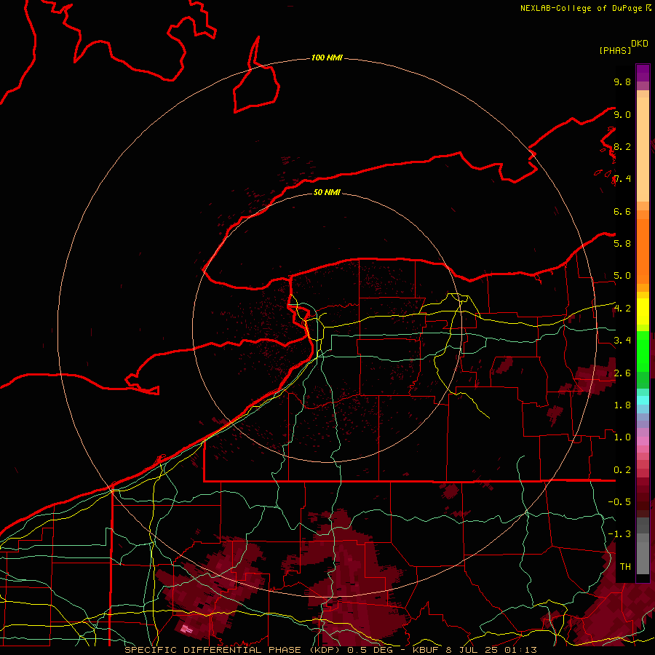Image resolution: width=655 pixels, height=655 pixels.
Task: Click the 0.2 scale value
Action: point(622,470)
